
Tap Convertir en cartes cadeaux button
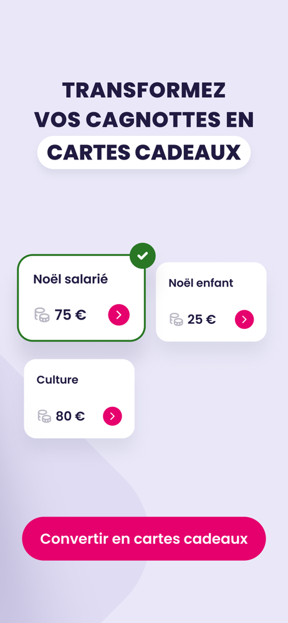point(144,539)
